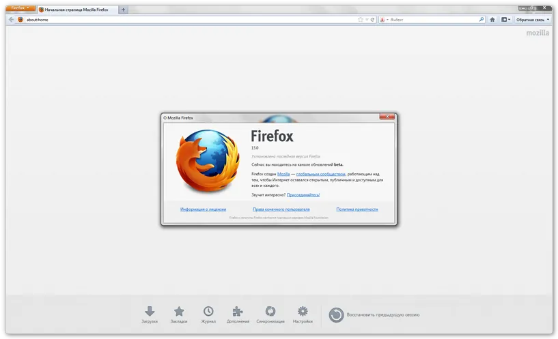Focus the about:home address field
The width and height of the screenshot is (558, 339).
tap(191, 20)
